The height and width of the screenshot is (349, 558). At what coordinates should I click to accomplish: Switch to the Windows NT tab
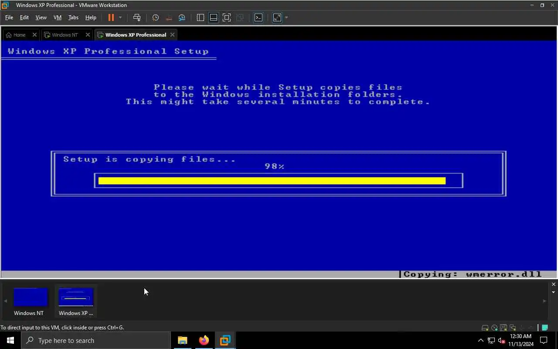coord(65,35)
